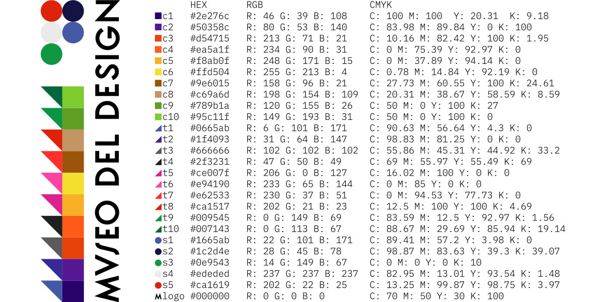Click the pink triangle icon beside t6

(x=158, y=184)
